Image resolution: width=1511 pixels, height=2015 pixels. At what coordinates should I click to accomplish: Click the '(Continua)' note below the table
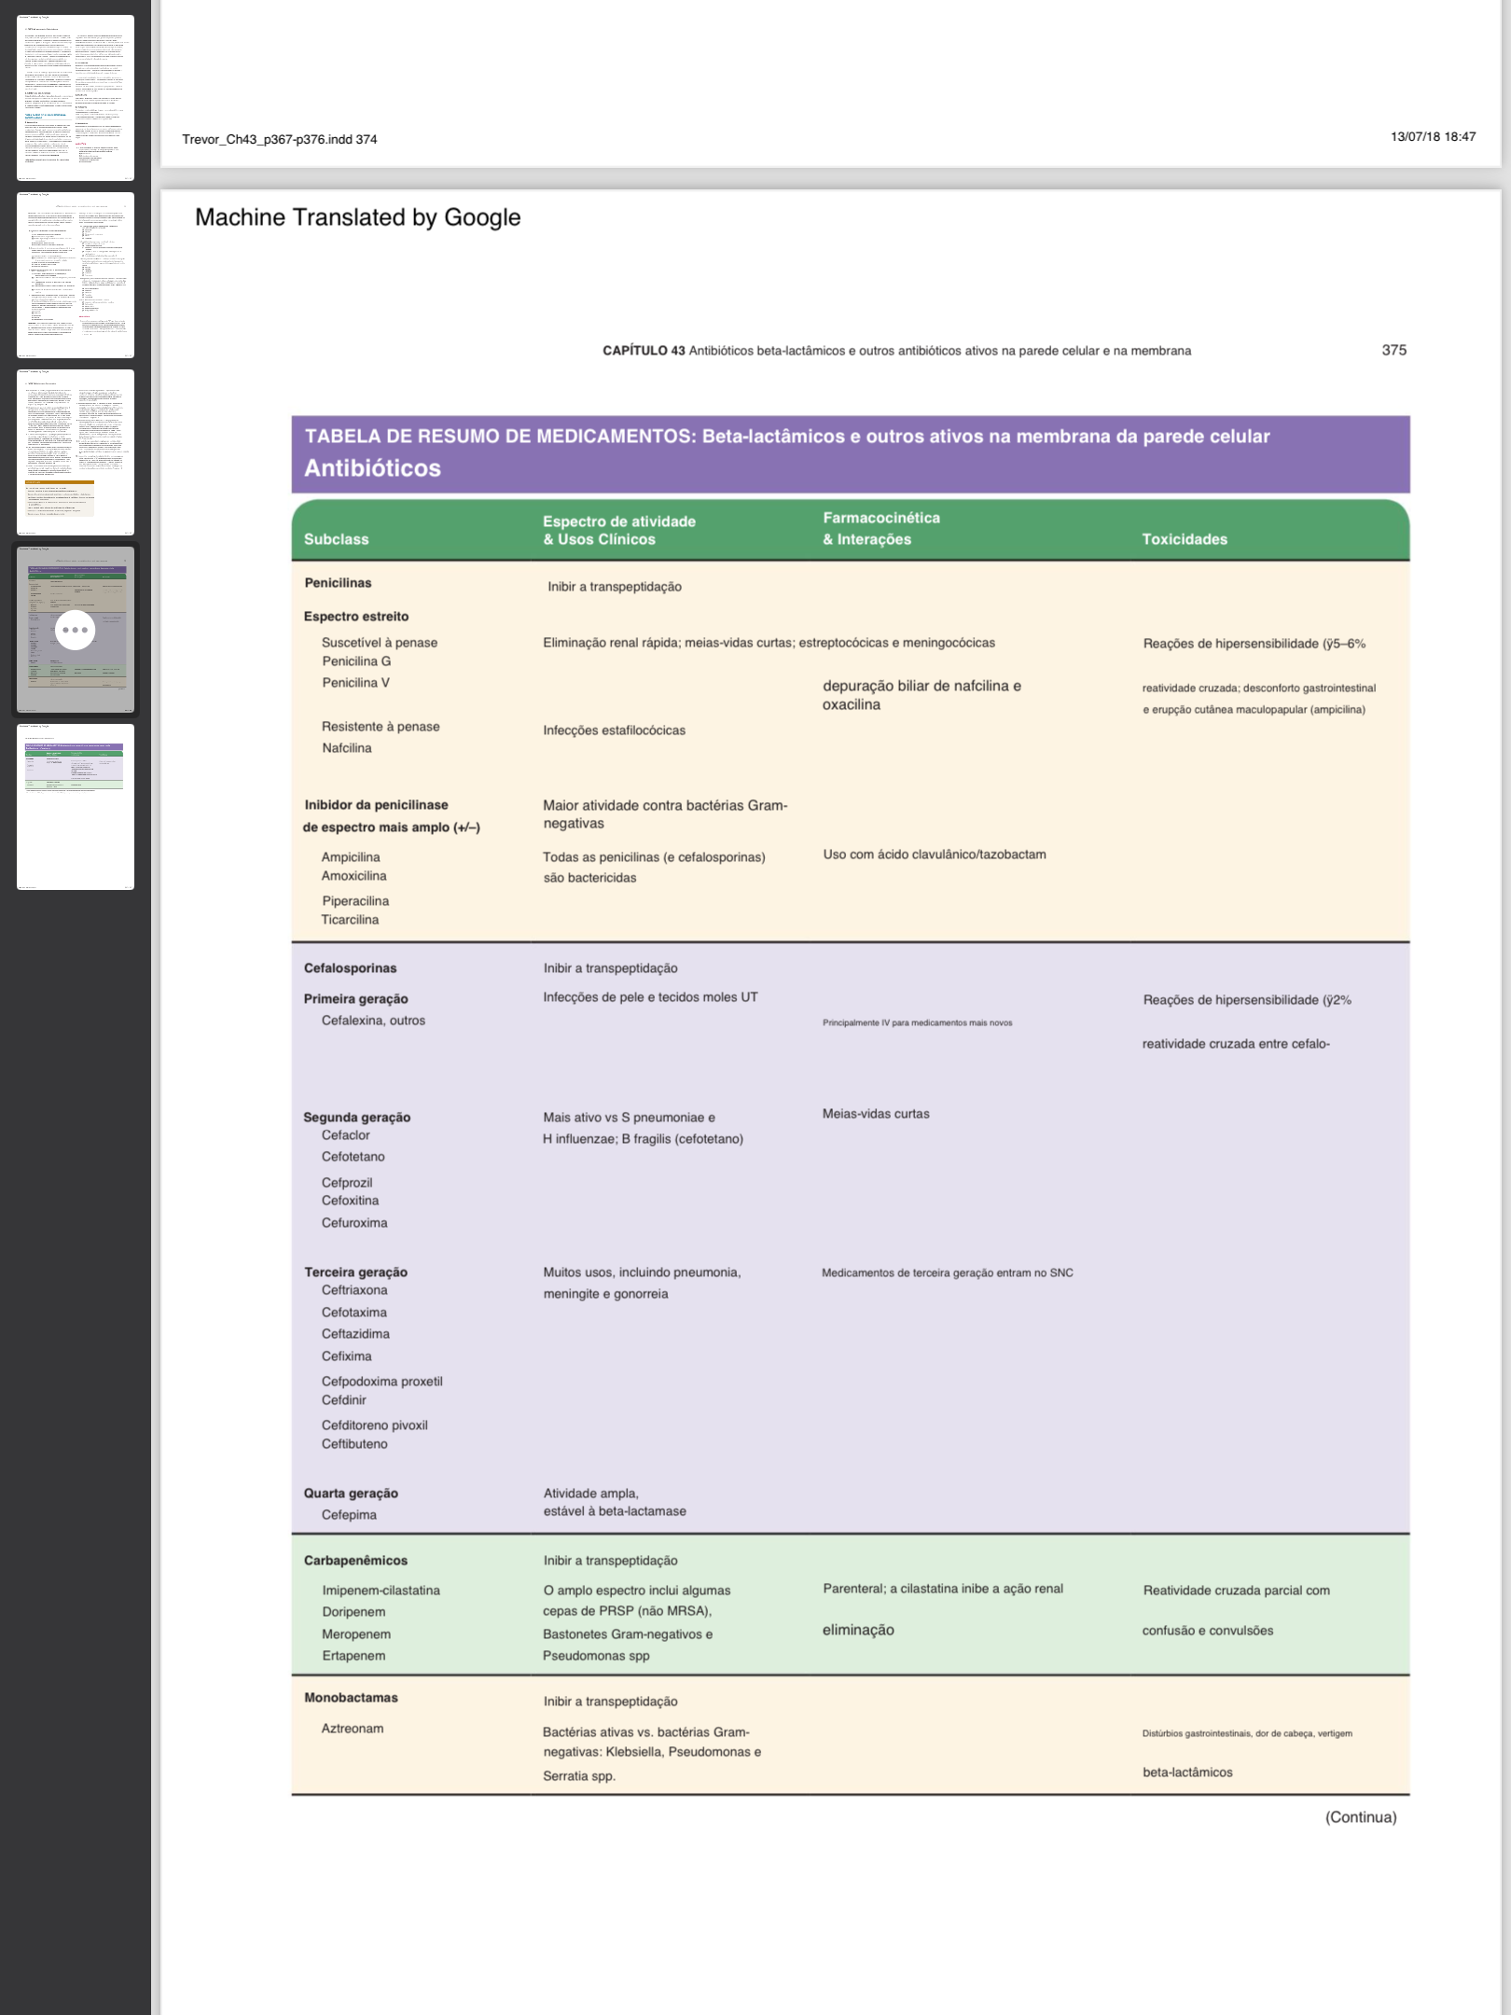tap(1361, 1817)
